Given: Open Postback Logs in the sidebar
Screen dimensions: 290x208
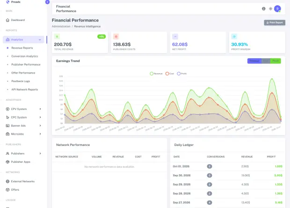Looking at the screenshot, I should [21, 81].
